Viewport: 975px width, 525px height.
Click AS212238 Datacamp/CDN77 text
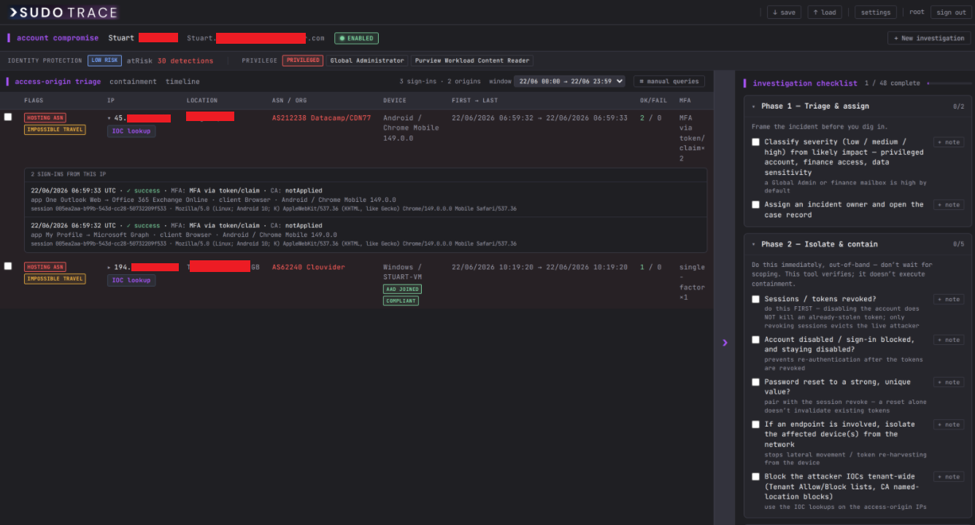(x=321, y=118)
